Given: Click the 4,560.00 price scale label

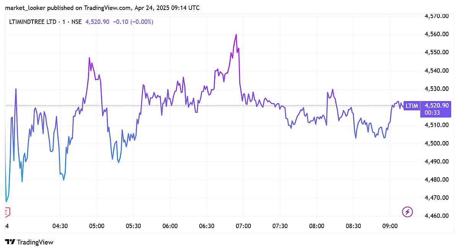Looking at the screenshot, I should (436, 34).
